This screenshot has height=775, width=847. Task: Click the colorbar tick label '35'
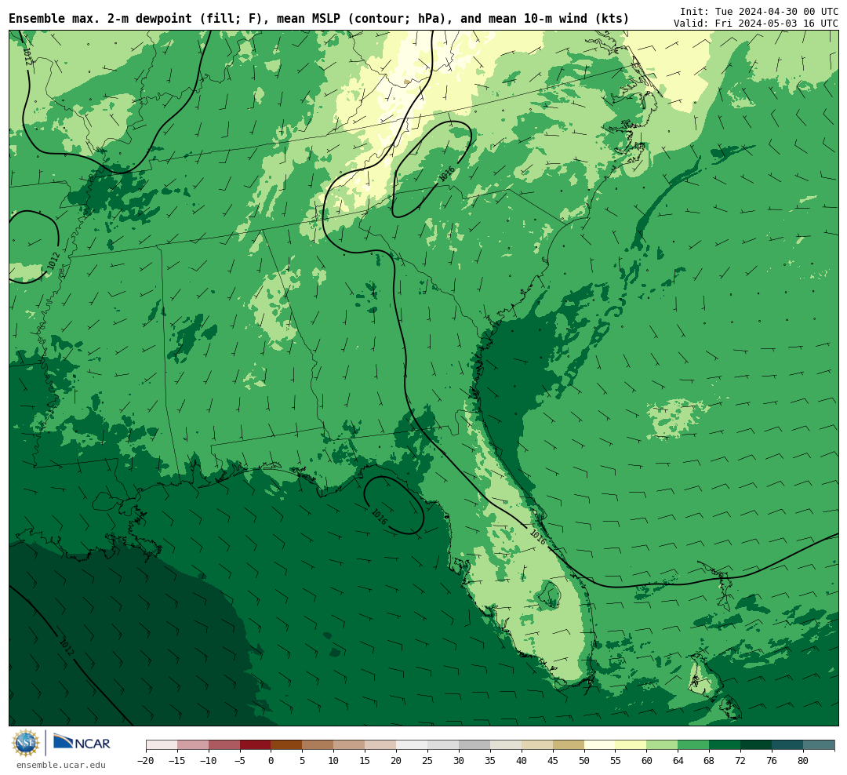click(490, 761)
